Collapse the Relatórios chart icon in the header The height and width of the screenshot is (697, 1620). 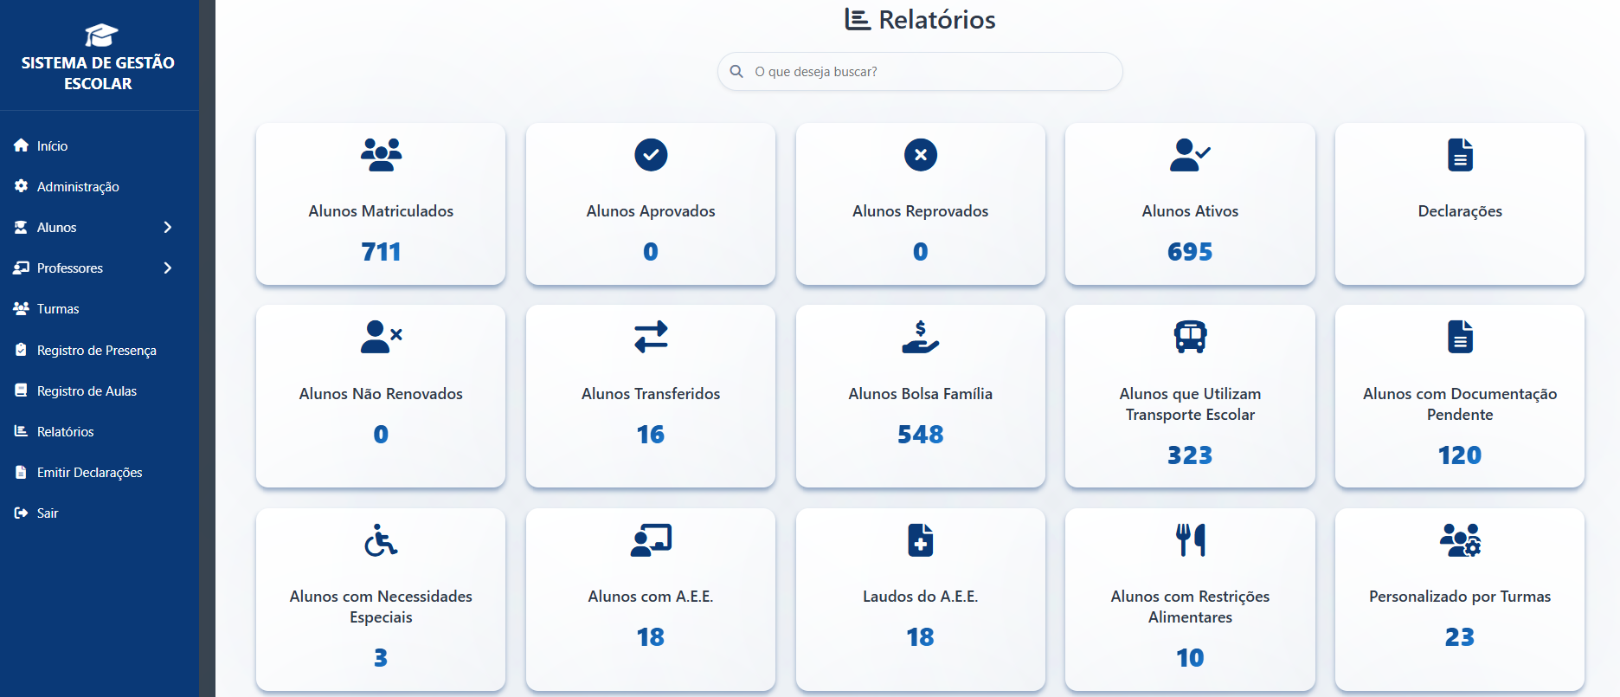pyautogui.click(x=856, y=18)
